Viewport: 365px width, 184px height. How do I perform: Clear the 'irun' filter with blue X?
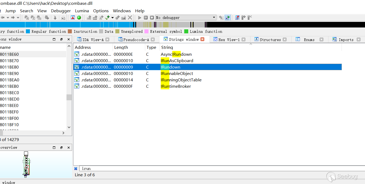click(x=76, y=169)
